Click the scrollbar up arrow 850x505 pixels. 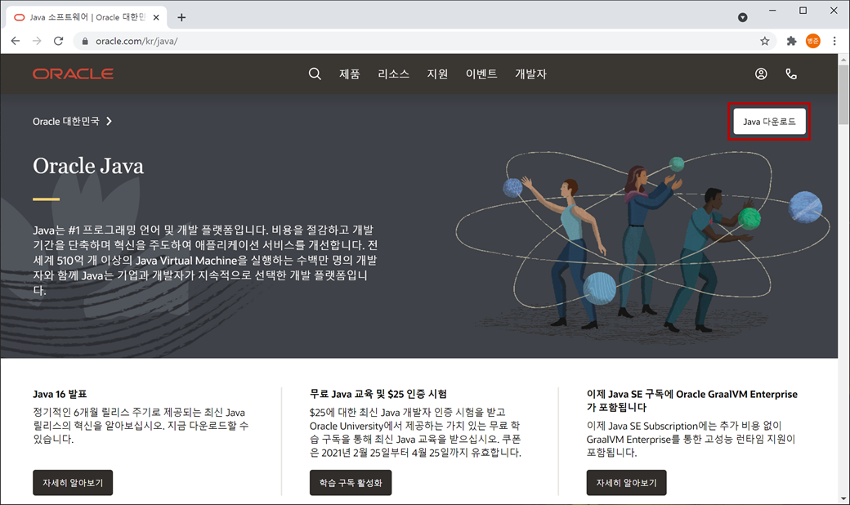[843, 59]
